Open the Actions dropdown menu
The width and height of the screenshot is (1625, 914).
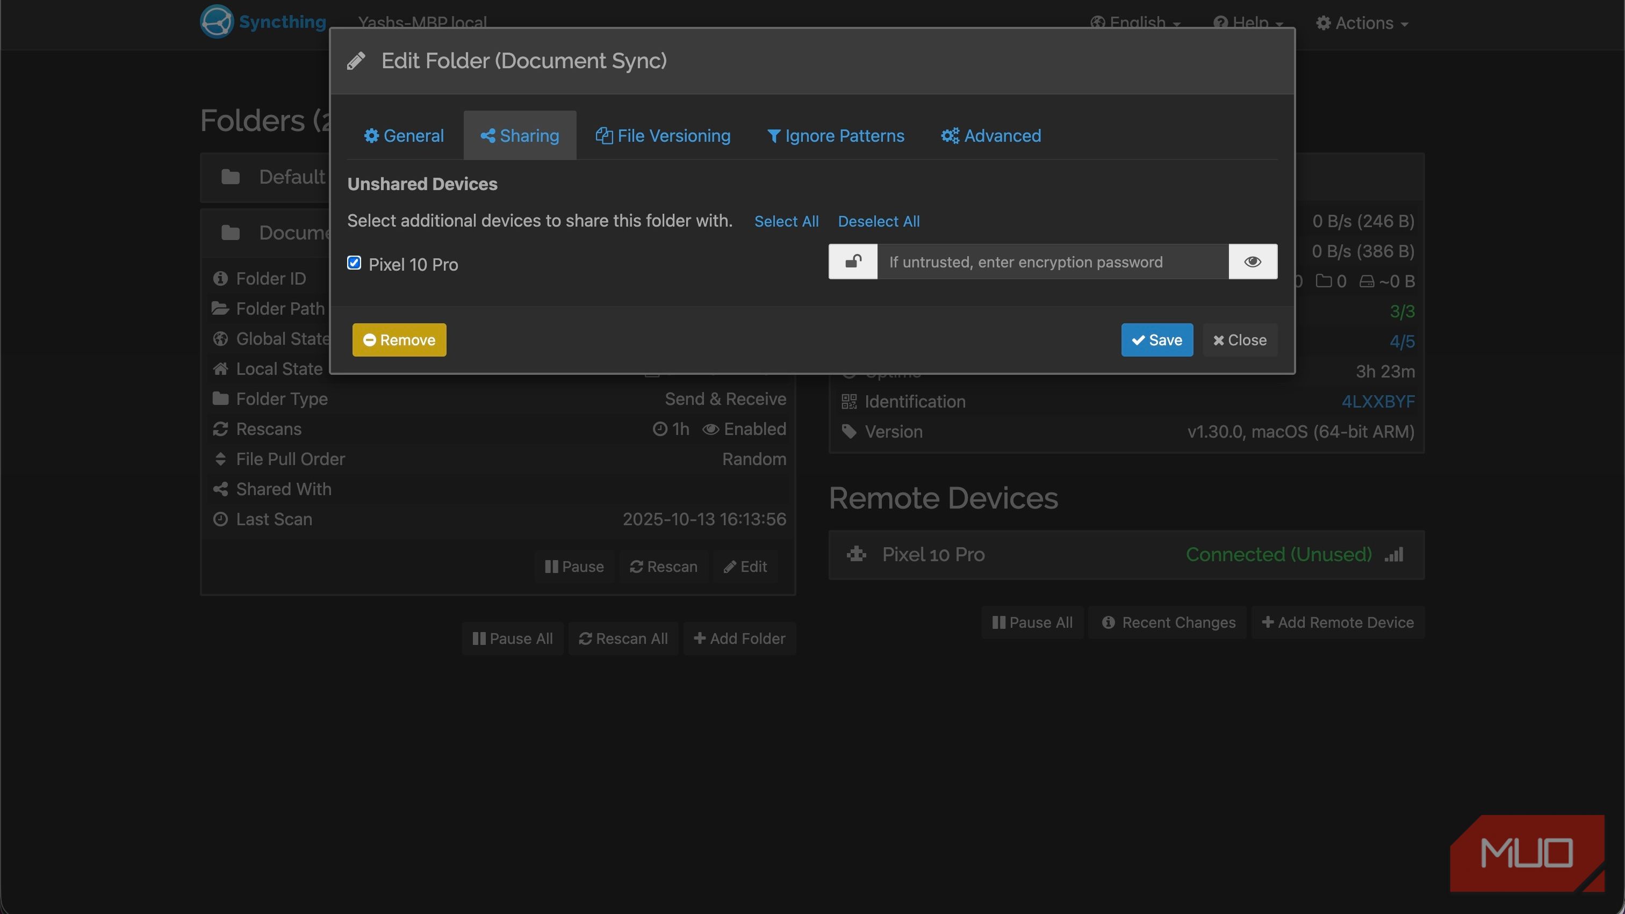click(1363, 23)
